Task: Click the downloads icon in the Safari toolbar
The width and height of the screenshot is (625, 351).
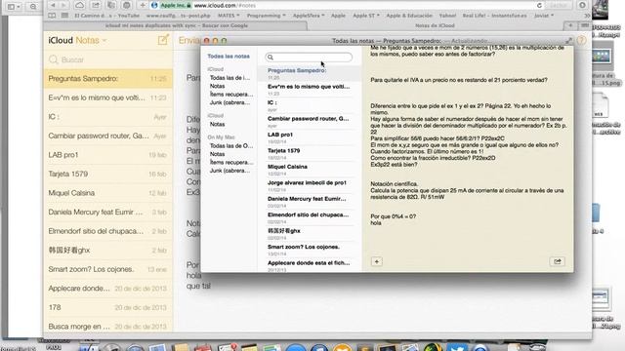Action: point(582,5)
